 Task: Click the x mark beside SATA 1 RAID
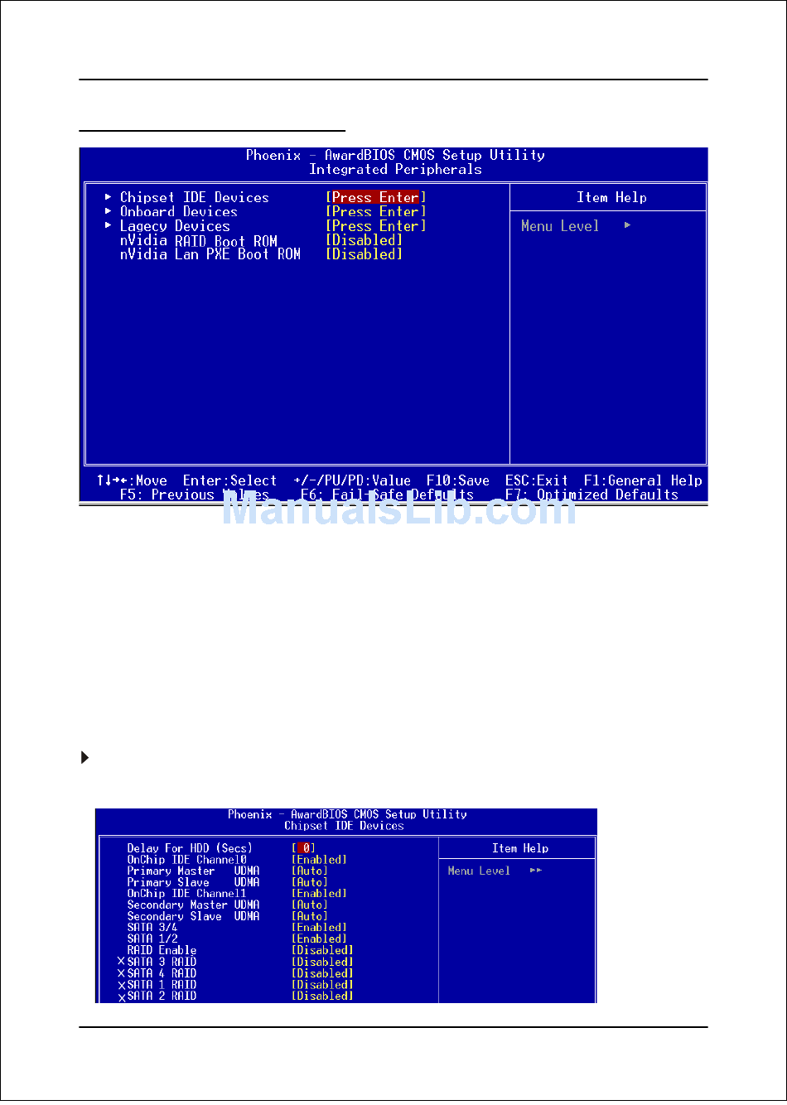coord(121,985)
